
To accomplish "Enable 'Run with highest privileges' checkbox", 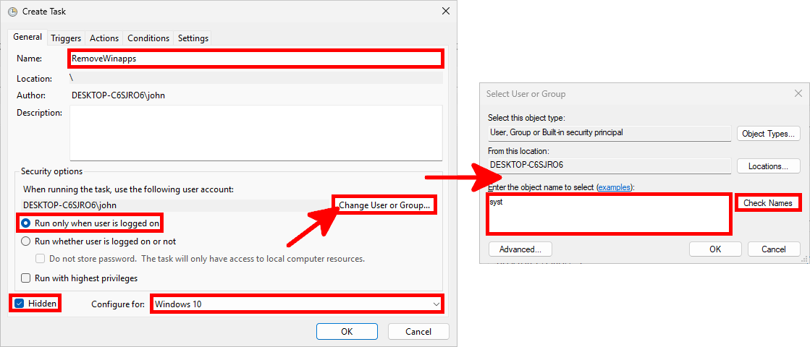I will click(26, 278).
